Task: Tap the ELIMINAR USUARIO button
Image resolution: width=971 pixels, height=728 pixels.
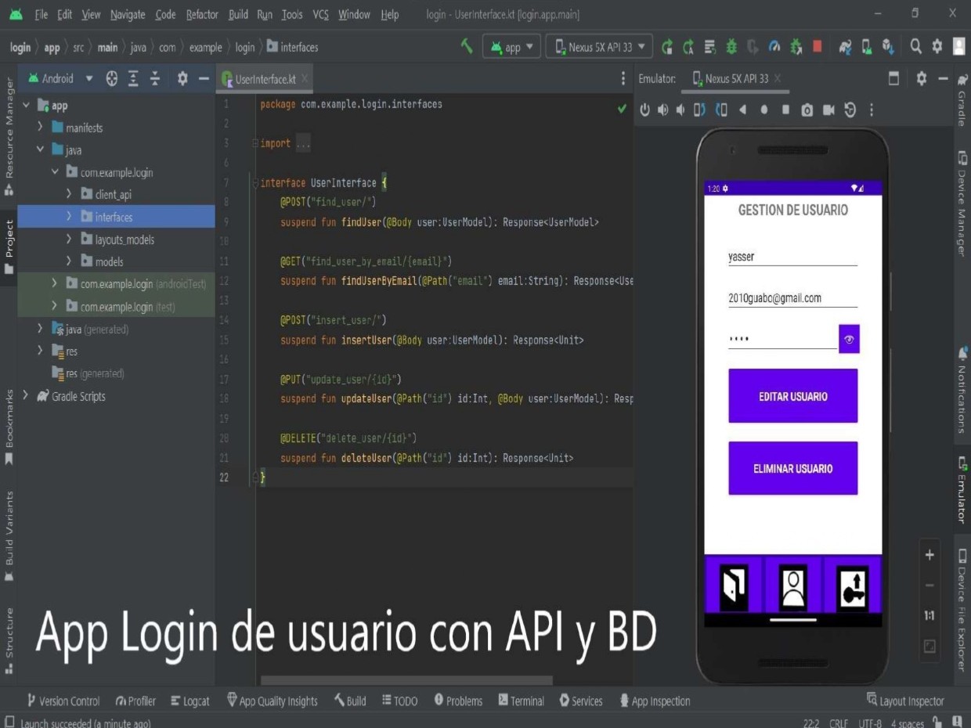Action: tap(792, 469)
